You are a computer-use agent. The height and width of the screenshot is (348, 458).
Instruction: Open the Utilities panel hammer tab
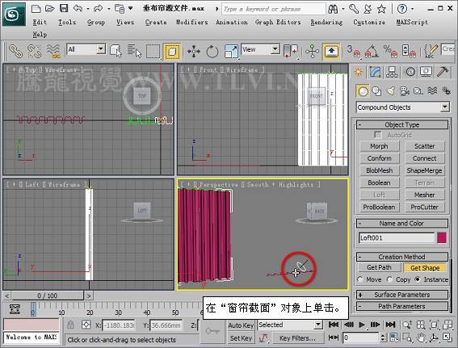(443, 72)
